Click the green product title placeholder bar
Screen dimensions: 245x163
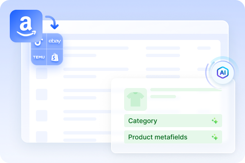(x=186, y=90)
